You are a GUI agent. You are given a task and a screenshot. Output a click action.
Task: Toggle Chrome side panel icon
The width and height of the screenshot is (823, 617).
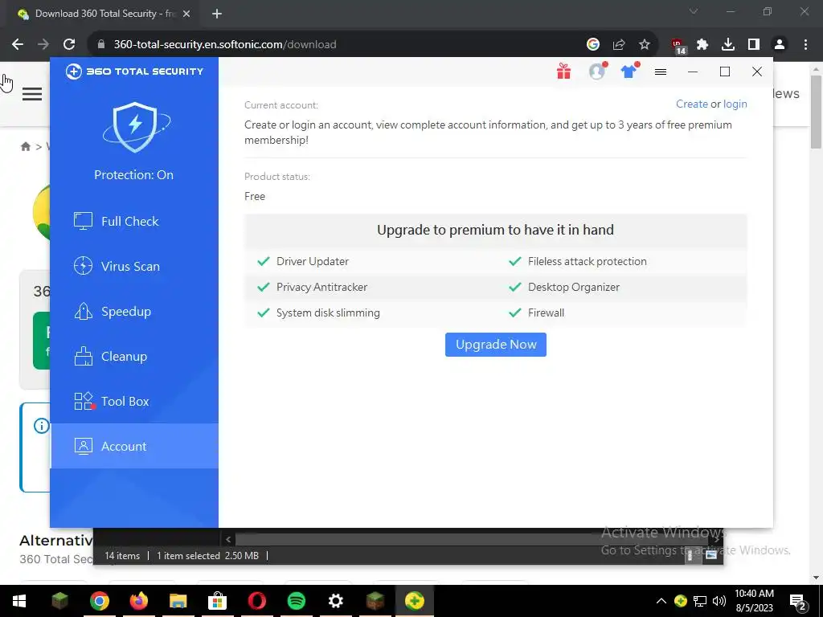(x=754, y=45)
